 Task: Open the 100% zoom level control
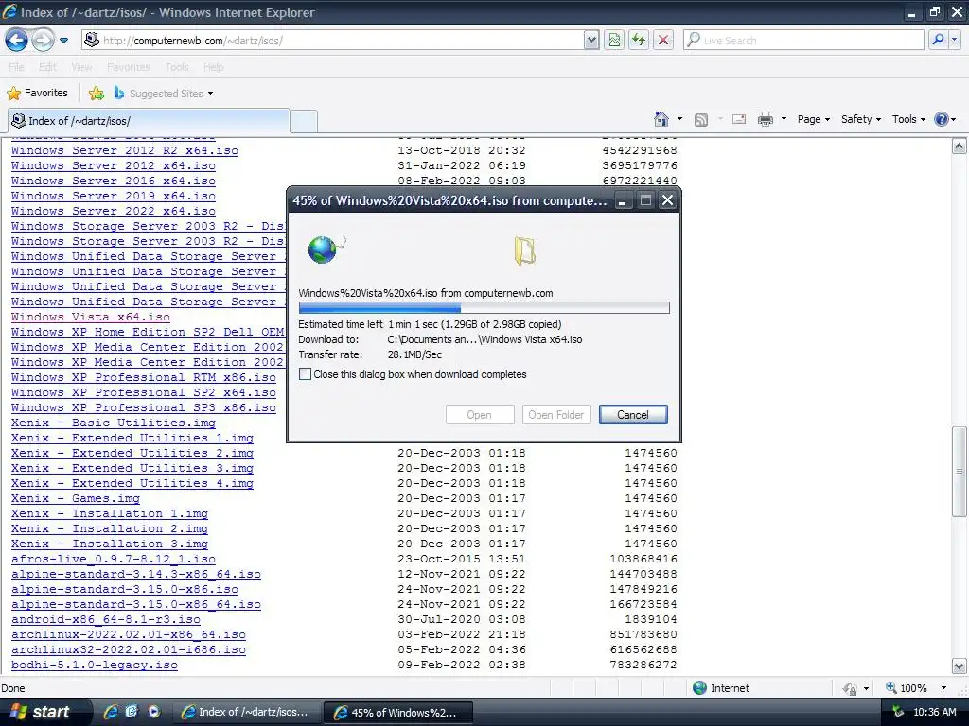tap(907, 688)
